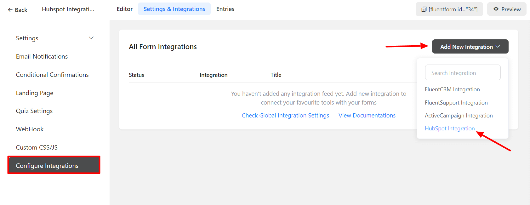Open Custom CSS/JS settings
Viewport: 530px width, 205px height.
(37, 147)
